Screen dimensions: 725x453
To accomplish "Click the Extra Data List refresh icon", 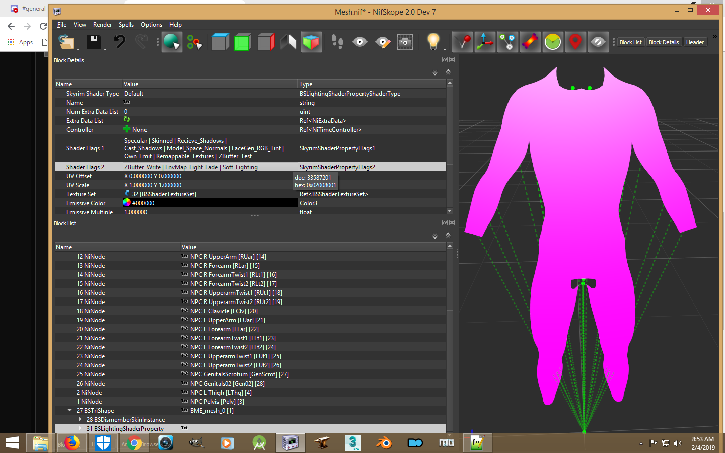I will (x=127, y=120).
